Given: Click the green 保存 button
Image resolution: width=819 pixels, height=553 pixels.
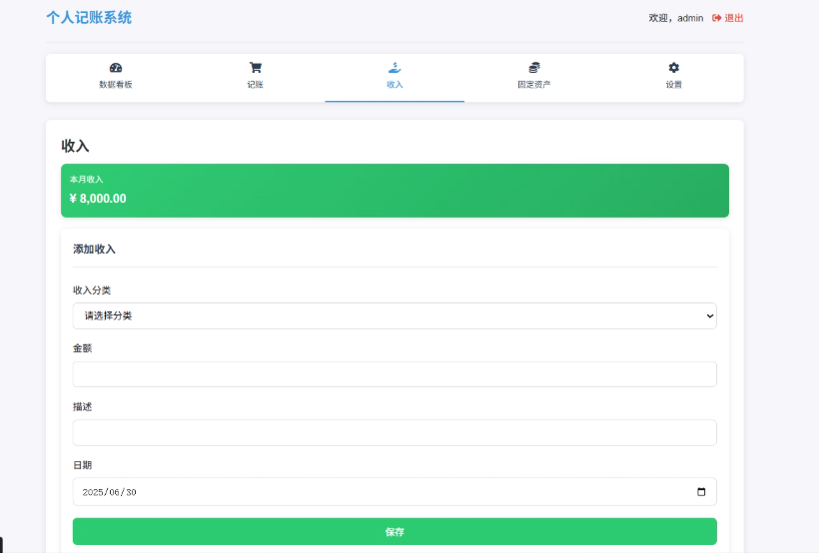Looking at the screenshot, I should click(395, 532).
